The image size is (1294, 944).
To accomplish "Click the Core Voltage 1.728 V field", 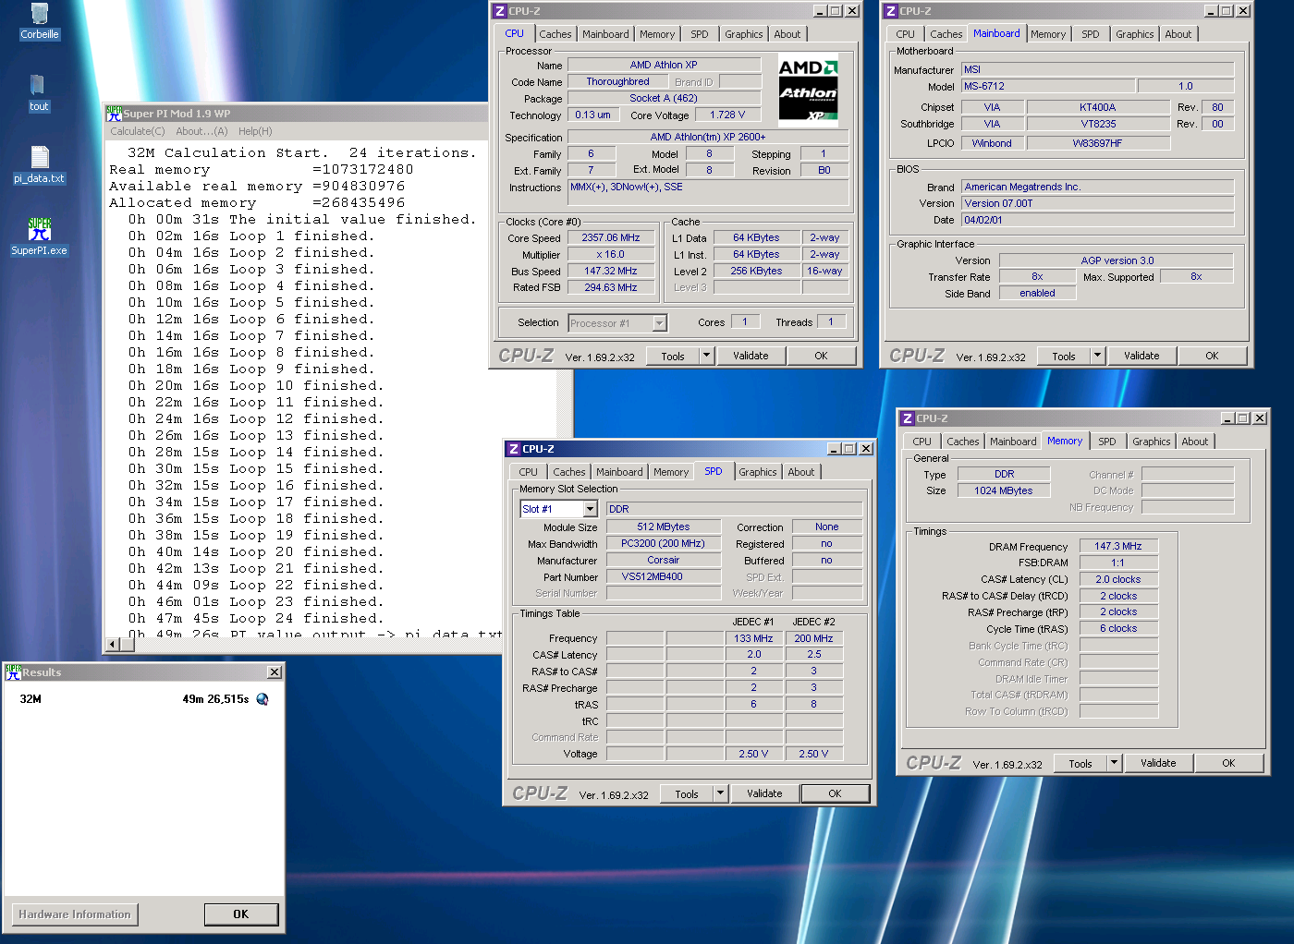I will pos(727,115).
